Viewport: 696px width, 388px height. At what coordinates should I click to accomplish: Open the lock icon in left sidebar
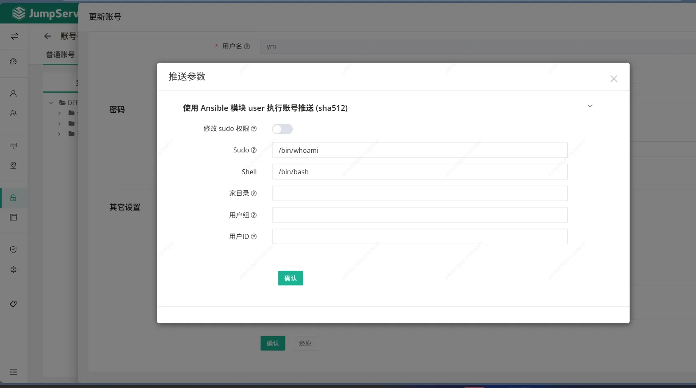(x=13, y=198)
